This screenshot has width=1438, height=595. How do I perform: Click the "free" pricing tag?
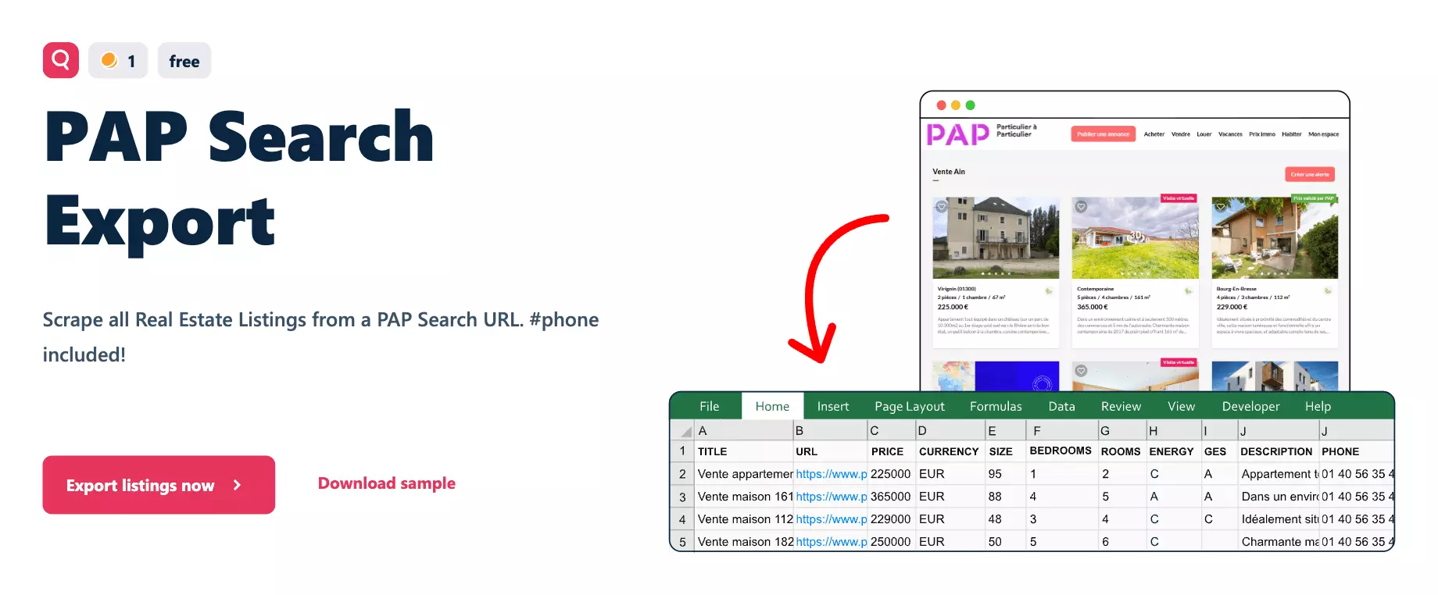[x=184, y=60]
